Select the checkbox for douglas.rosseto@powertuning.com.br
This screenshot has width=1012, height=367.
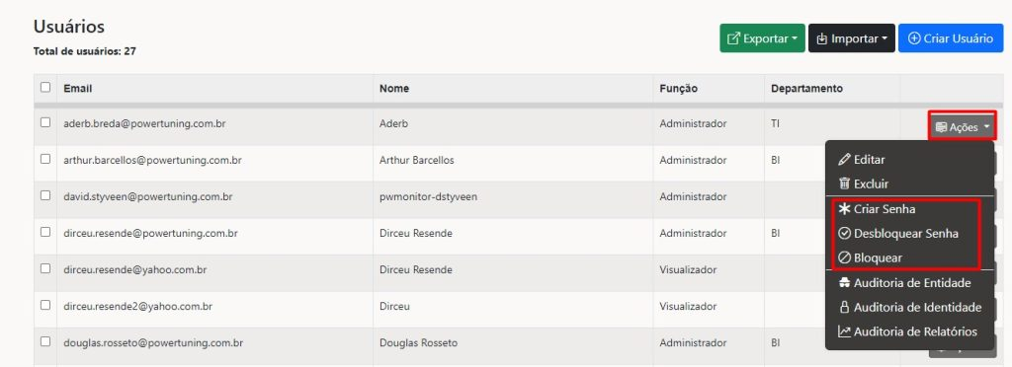[x=45, y=342]
